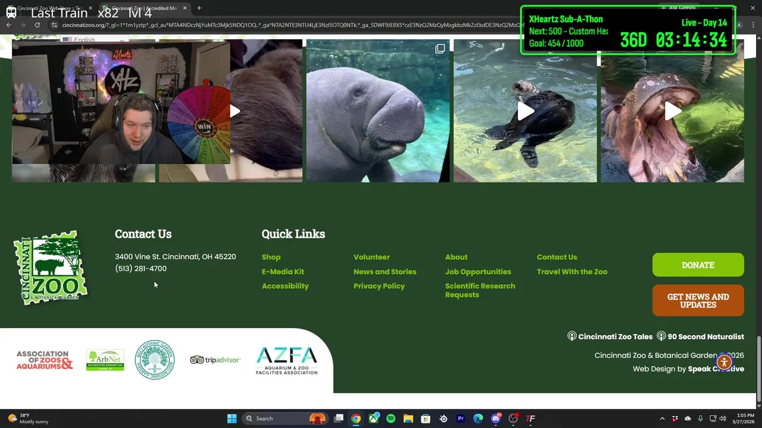Open the TF app in the taskbar
This screenshot has height=428, width=762.
[x=530, y=418]
